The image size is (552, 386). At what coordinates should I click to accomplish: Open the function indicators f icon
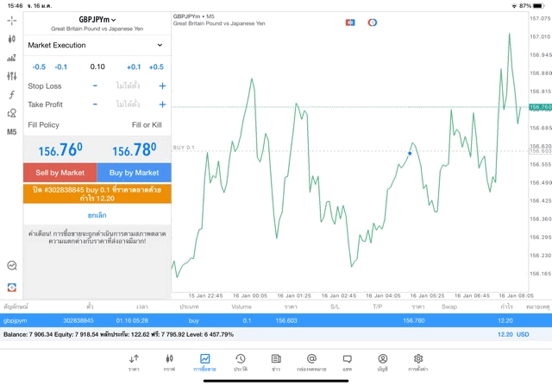11,94
